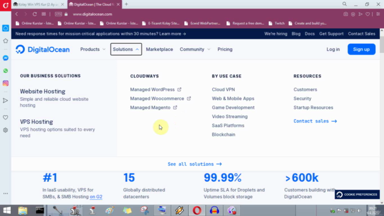The height and width of the screenshot is (216, 384).
Task: Reload the page with the refresh icon
Action: (x=35, y=14)
